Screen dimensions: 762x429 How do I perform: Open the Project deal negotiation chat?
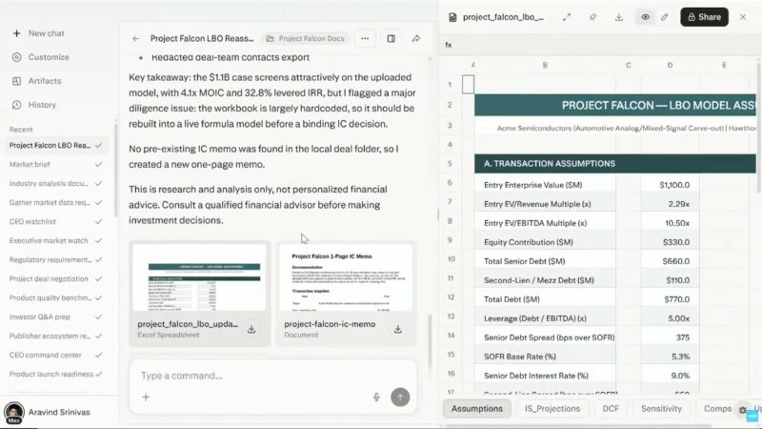point(55,278)
